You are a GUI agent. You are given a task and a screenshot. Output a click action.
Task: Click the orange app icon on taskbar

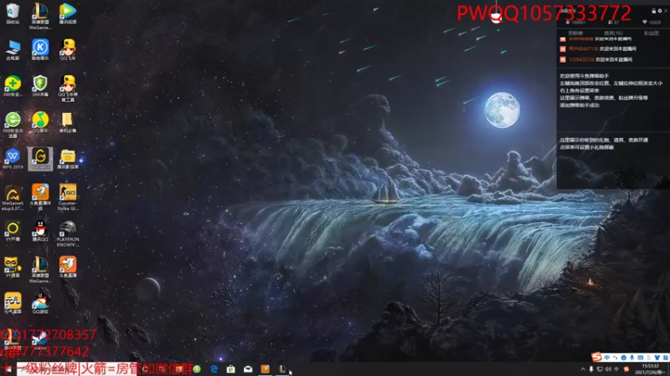265,368
